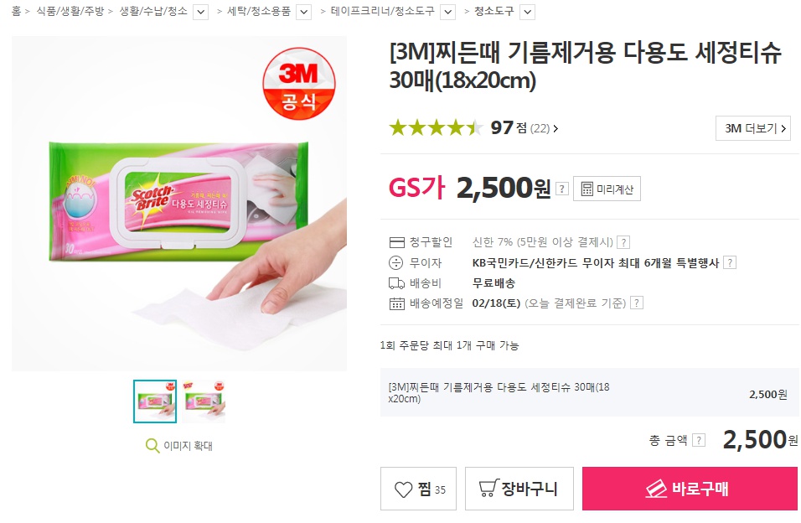This screenshot has width=801, height=523.
Task: Open the 테이프크리너/청소도구 dropdown arrow
Action: pos(448,12)
